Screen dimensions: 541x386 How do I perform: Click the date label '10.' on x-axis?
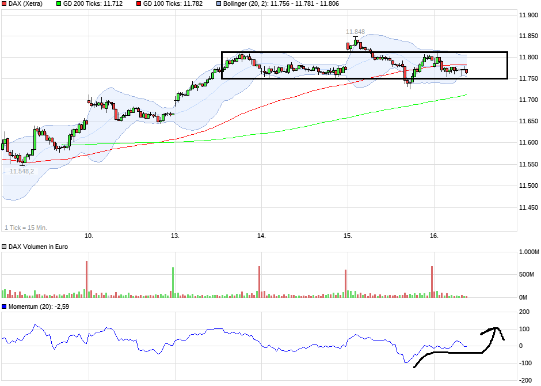click(89, 236)
